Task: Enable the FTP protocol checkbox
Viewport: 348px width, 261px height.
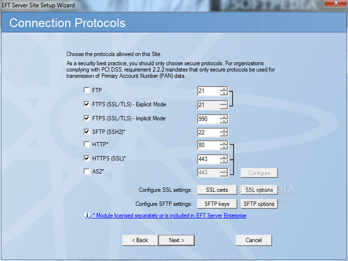Action: [87, 90]
